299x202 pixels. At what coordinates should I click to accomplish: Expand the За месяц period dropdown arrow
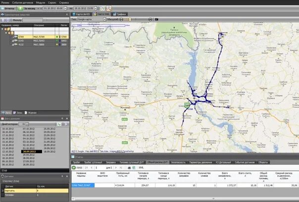[38, 8]
